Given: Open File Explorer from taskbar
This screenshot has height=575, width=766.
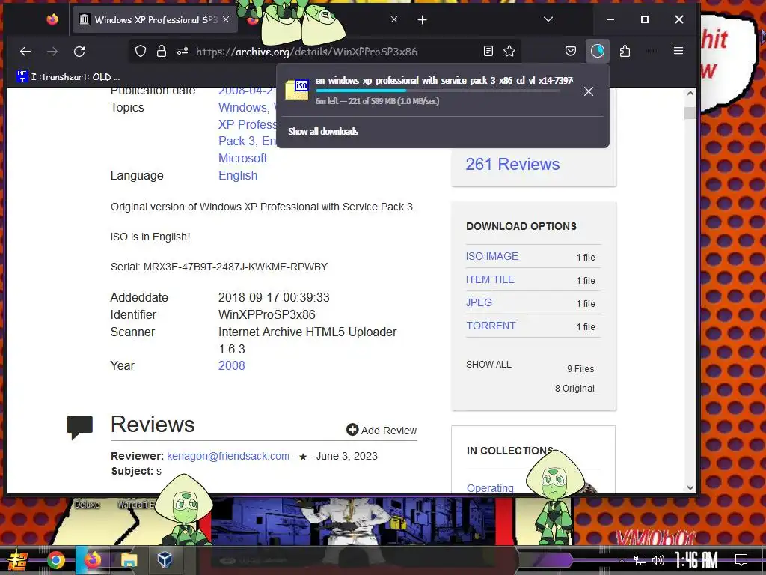Looking at the screenshot, I should 129,560.
